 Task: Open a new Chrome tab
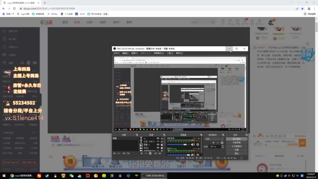point(45,3)
